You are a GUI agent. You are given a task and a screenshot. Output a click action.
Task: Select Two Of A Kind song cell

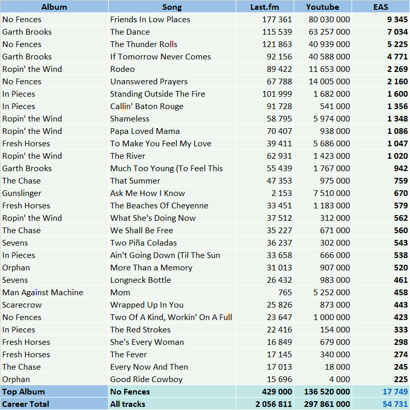coord(172,317)
